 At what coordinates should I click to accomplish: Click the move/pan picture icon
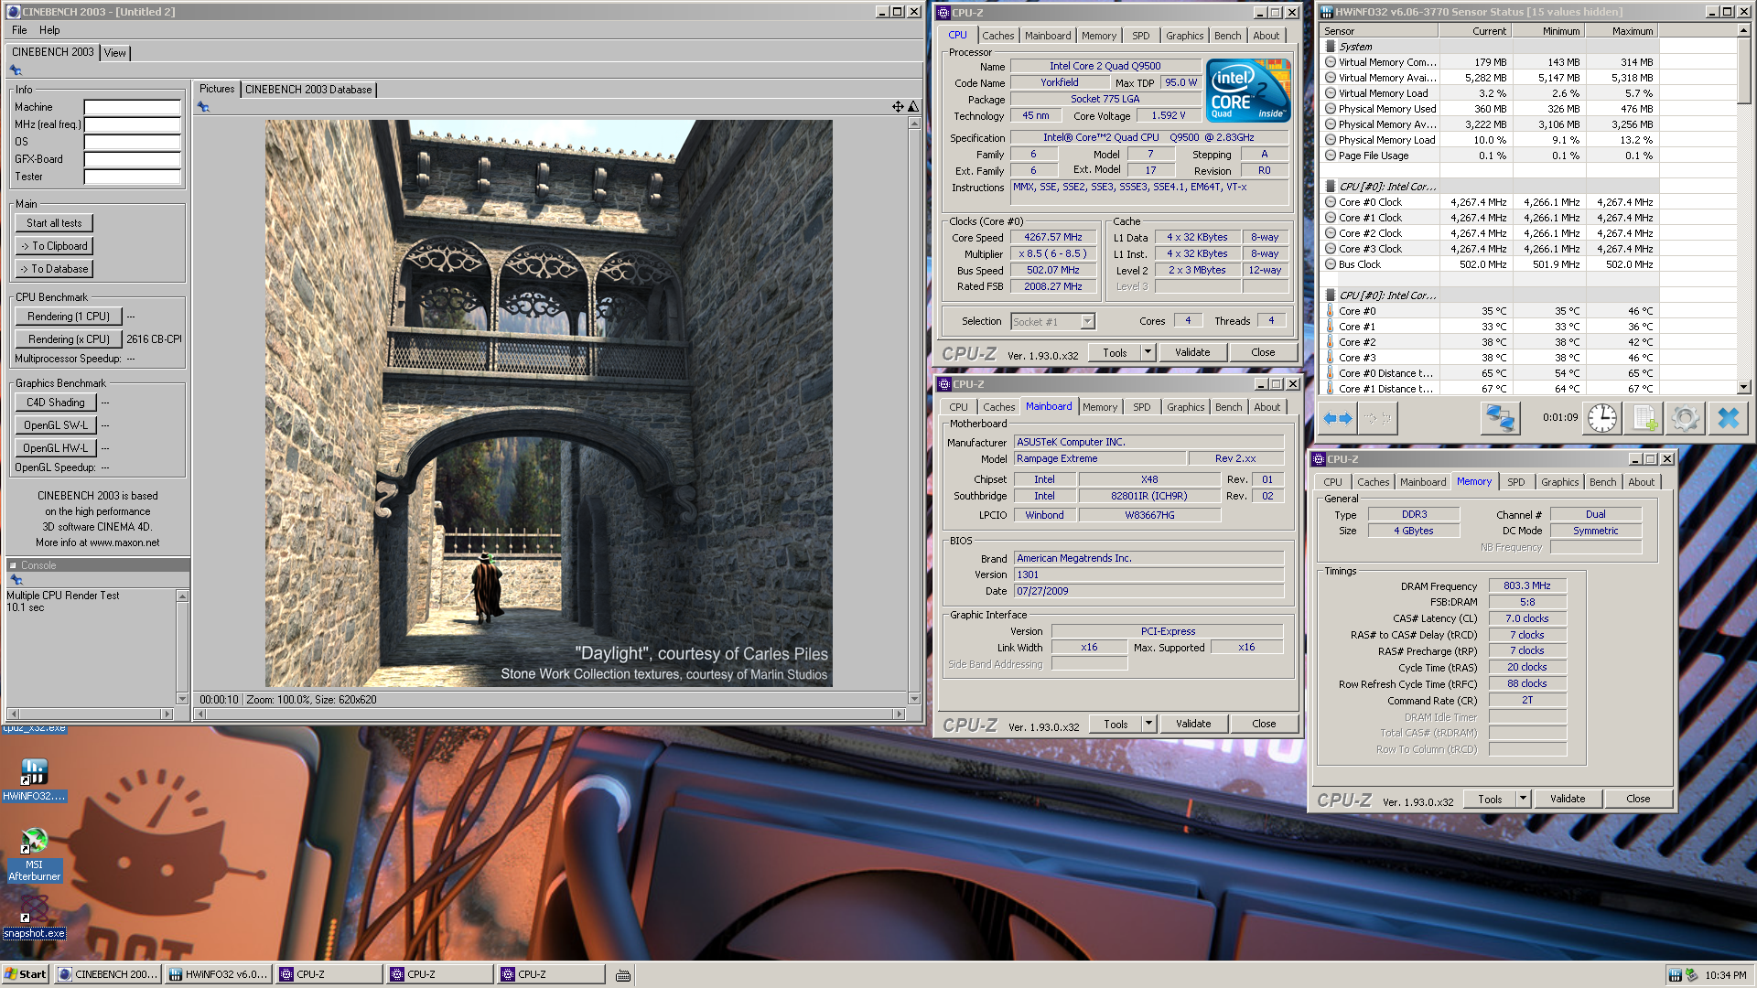click(x=898, y=107)
